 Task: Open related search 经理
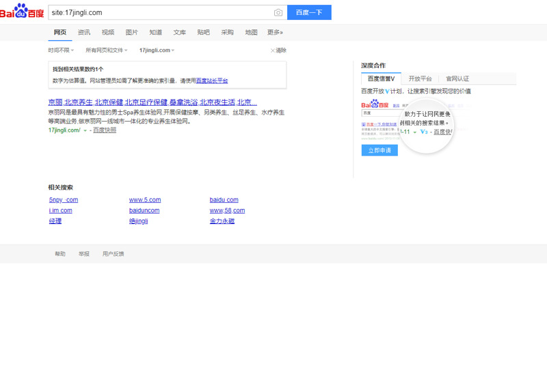(x=55, y=221)
